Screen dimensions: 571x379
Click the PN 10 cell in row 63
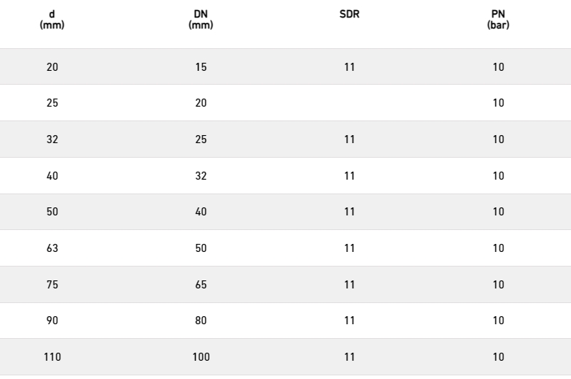498,248
